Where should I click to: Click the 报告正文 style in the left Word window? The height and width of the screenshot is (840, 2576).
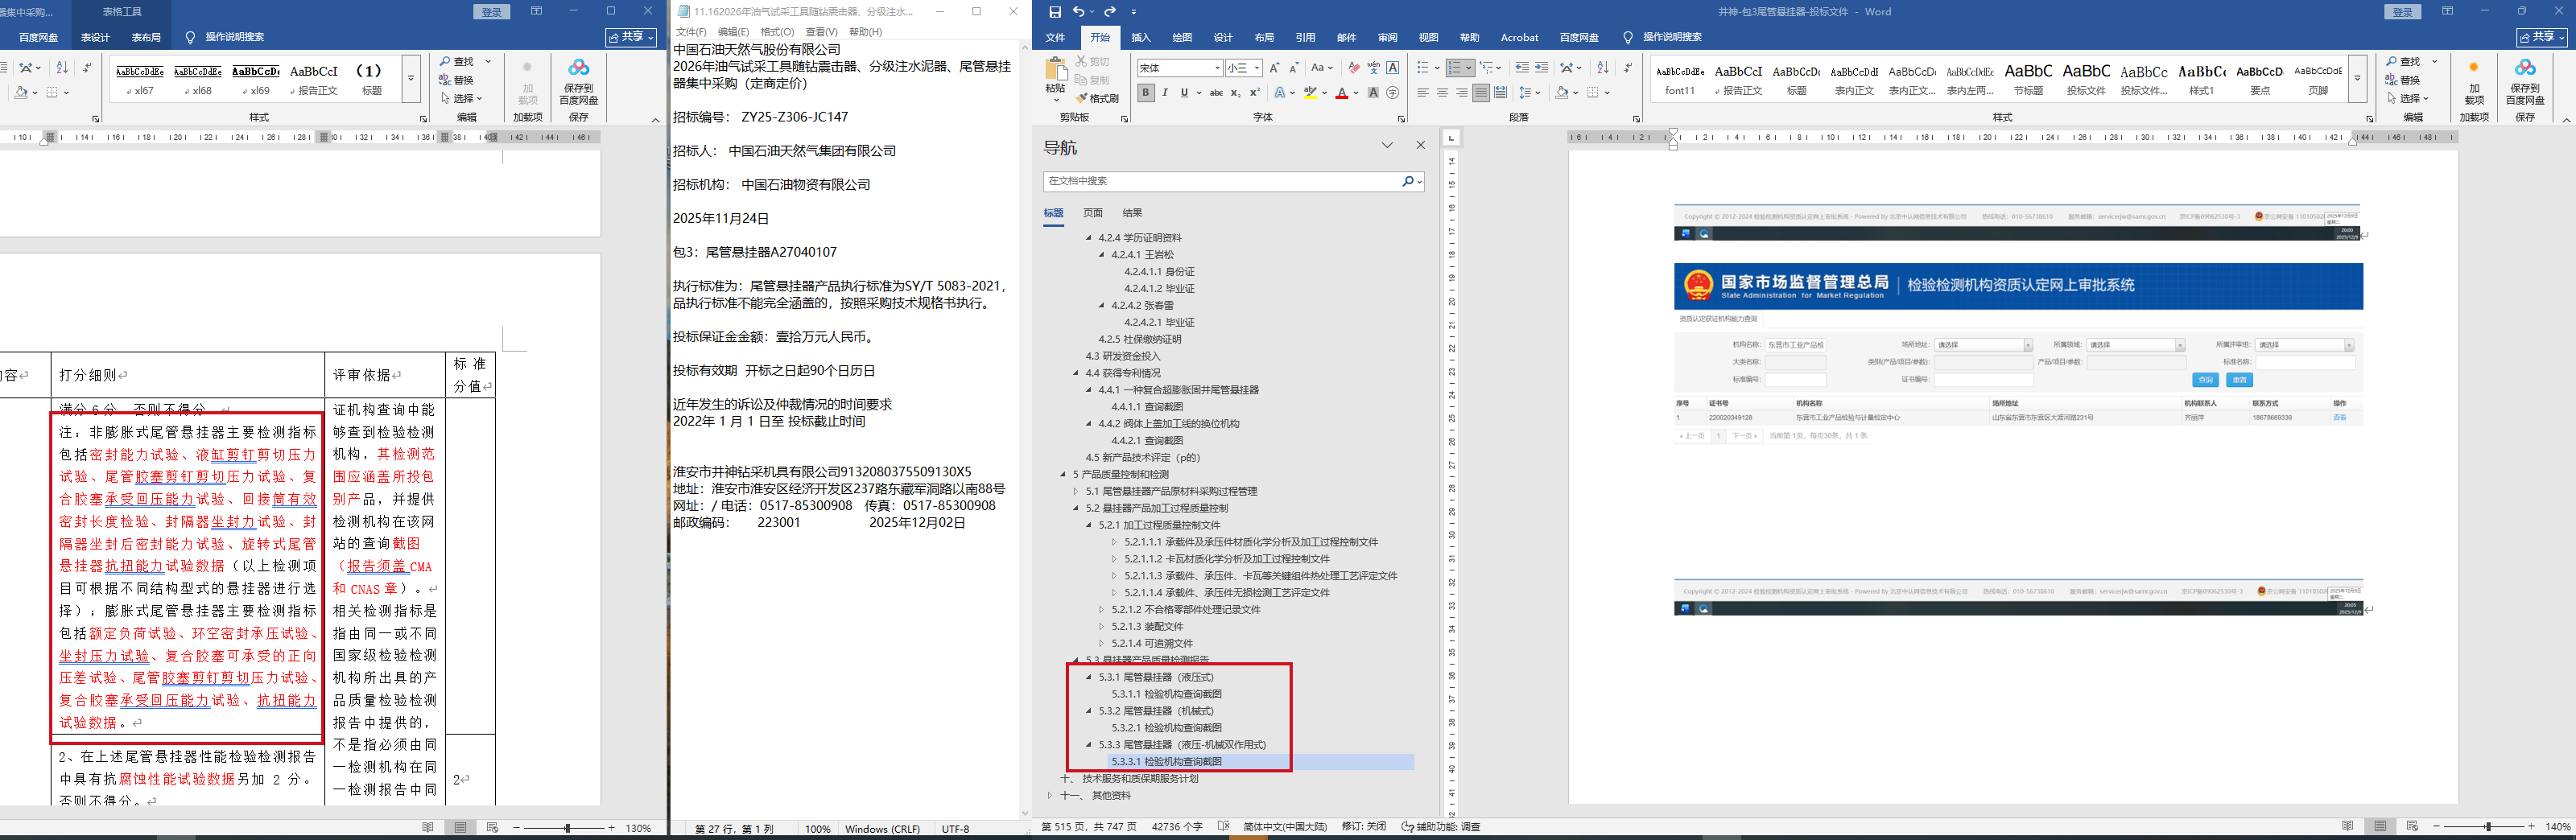tap(314, 79)
